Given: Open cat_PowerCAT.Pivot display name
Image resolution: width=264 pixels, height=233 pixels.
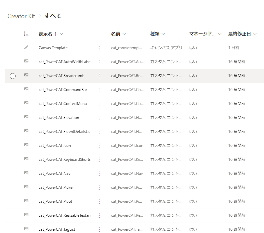Looking at the screenshot, I should tap(55, 201).
